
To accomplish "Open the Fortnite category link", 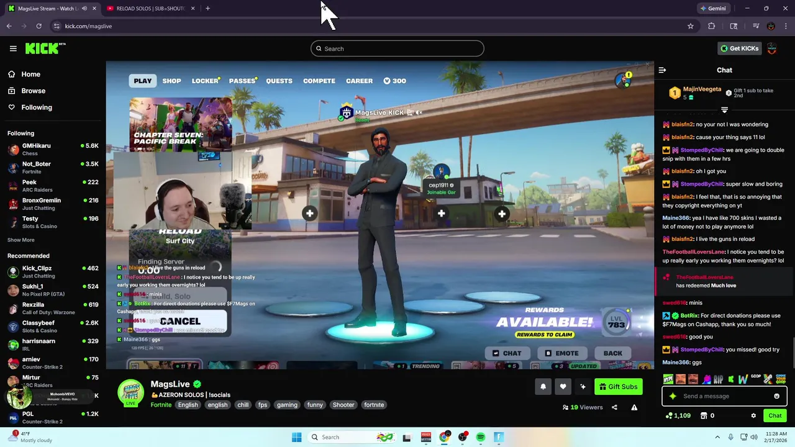I will [x=161, y=405].
